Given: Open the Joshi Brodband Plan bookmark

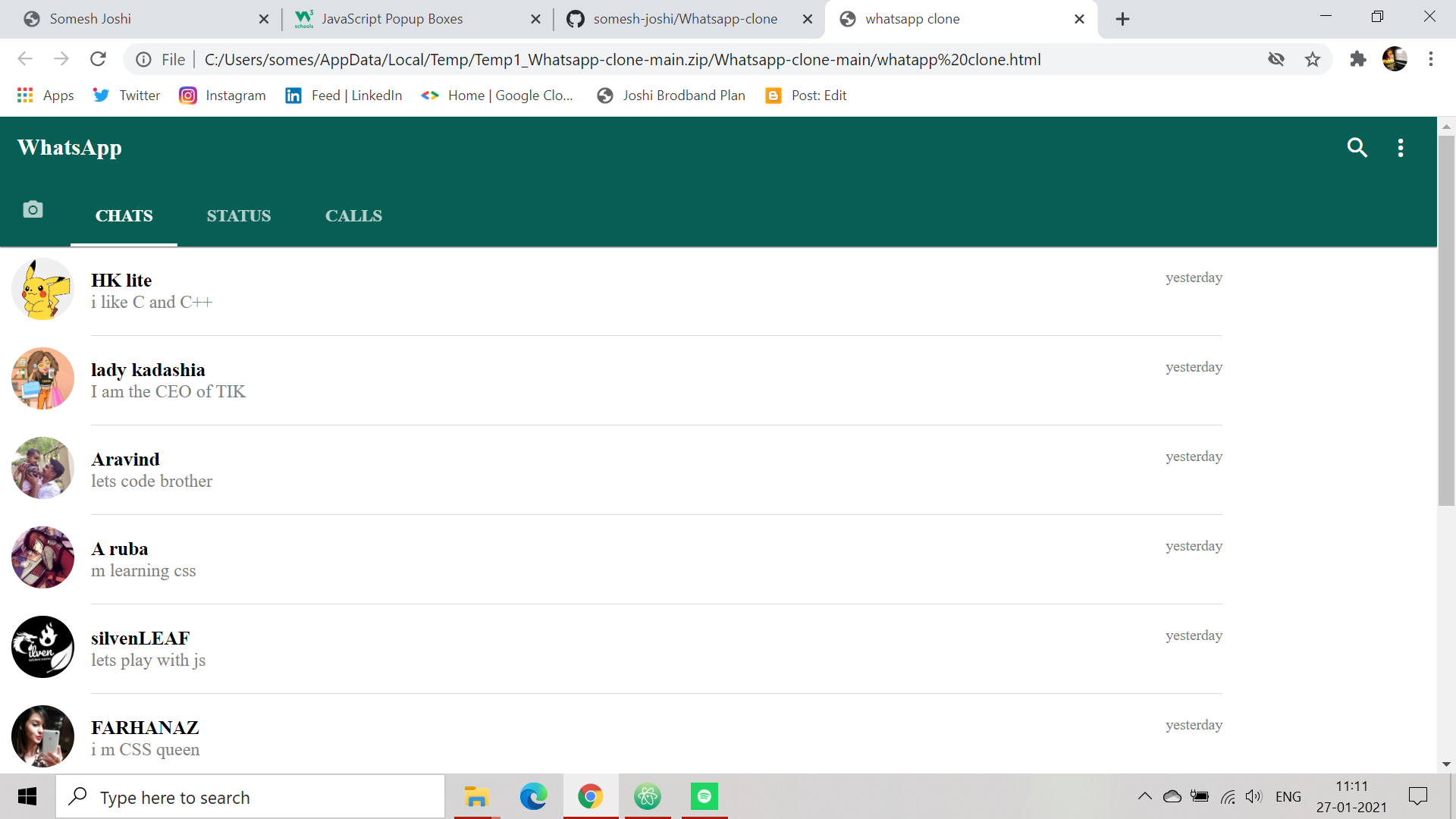Looking at the screenshot, I should (671, 96).
